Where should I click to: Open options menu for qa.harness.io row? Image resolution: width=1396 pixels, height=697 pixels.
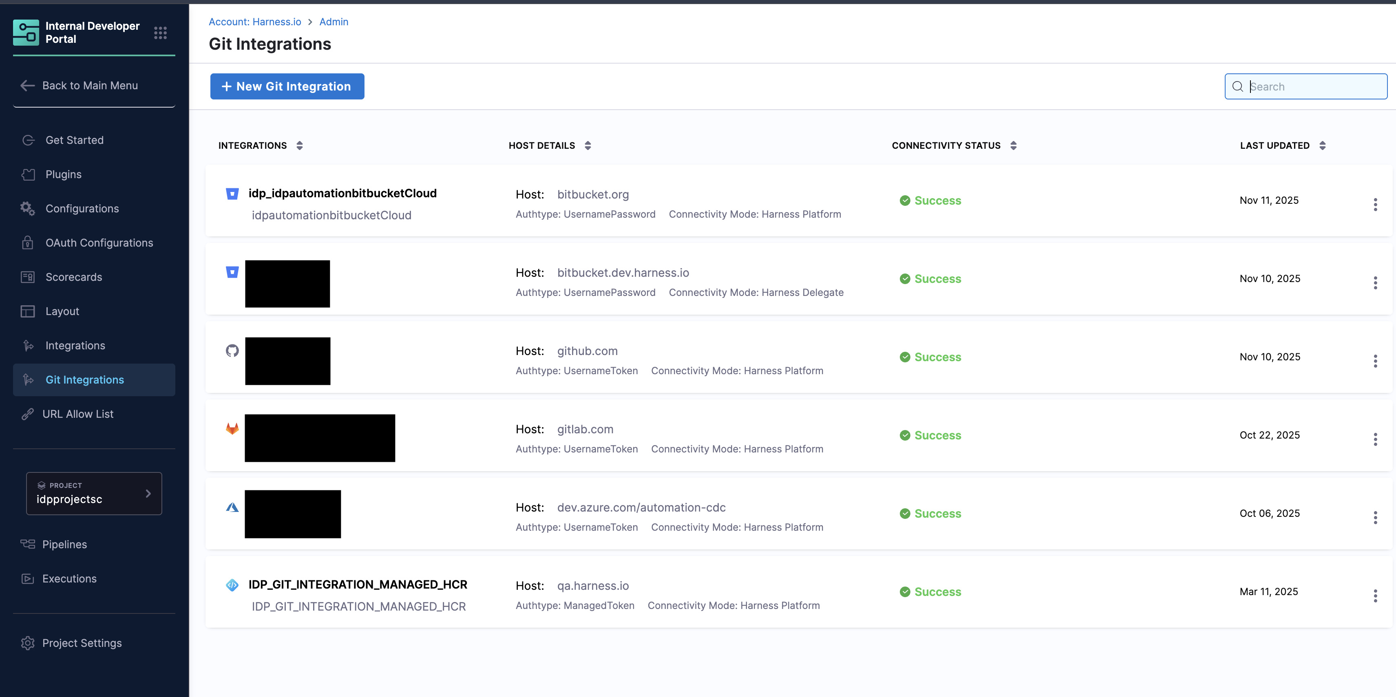pos(1375,596)
